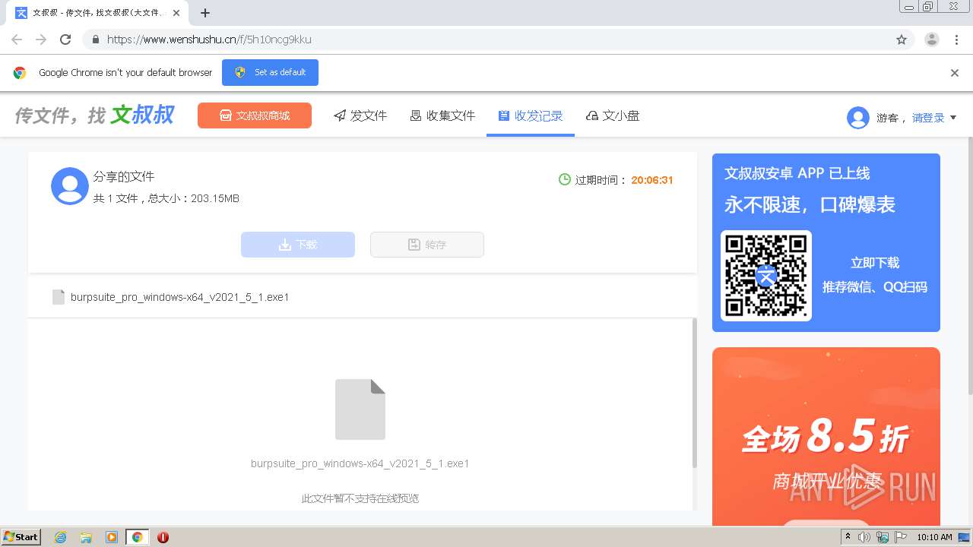Image resolution: width=973 pixels, height=547 pixels.
Task: Dismiss the default browser notification bar
Action: (x=955, y=73)
